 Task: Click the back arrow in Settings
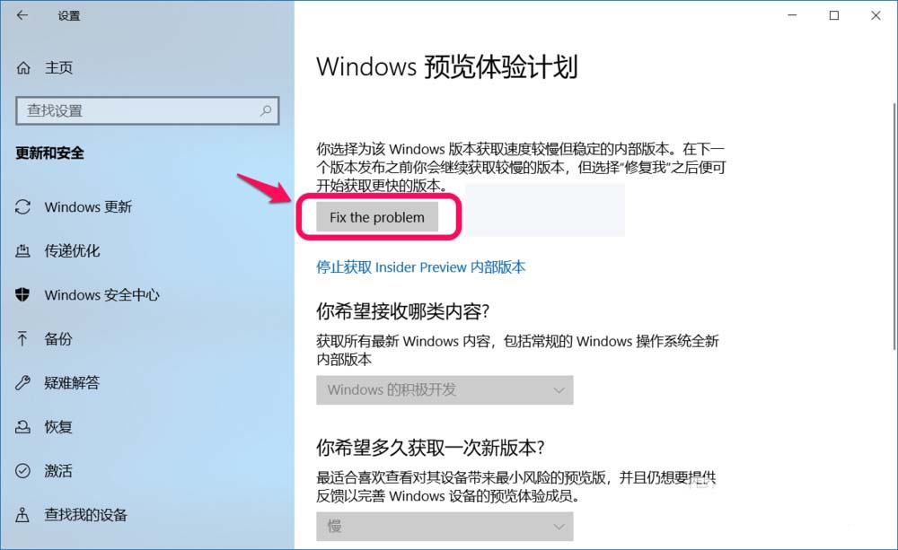[22, 15]
